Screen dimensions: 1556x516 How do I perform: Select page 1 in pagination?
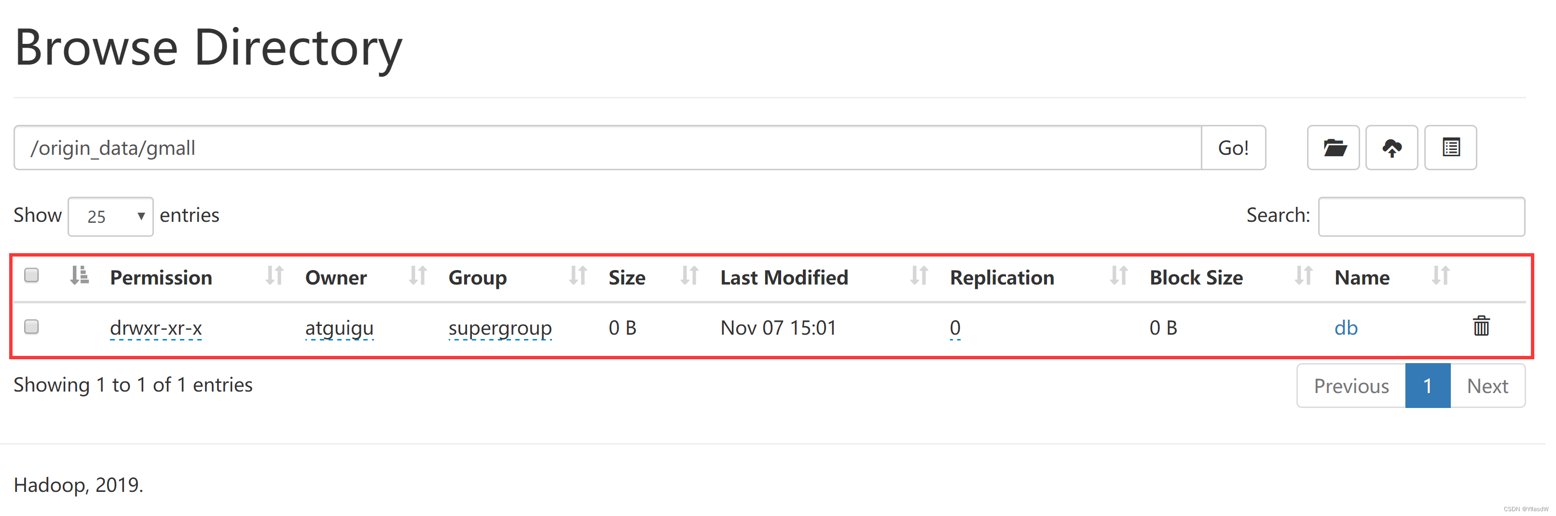pos(1427,386)
